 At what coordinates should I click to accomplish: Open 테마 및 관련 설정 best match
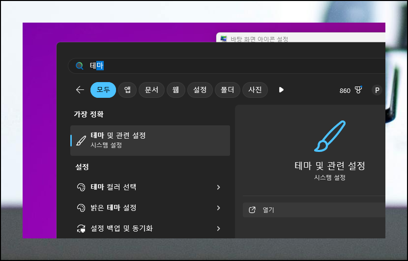pos(150,141)
